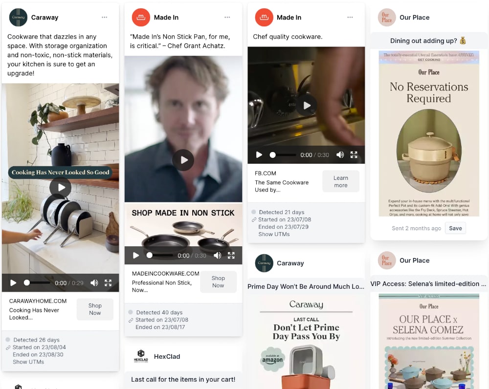This screenshot has width=489, height=389.
Task: Click Shop Now on the Caraway ad
Action: pyautogui.click(x=95, y=309)
